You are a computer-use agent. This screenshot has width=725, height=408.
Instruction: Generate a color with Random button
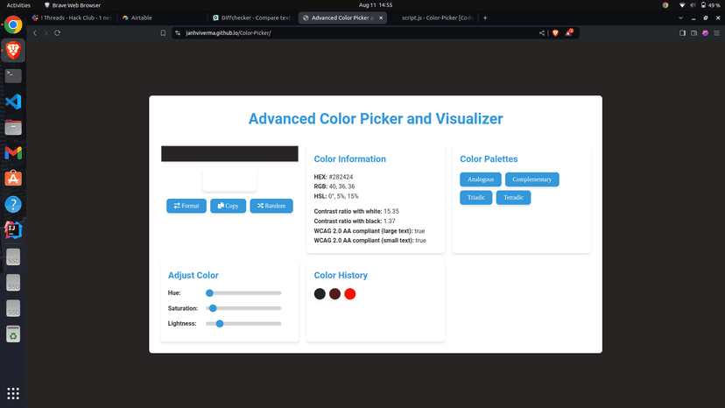pos(271,206)
